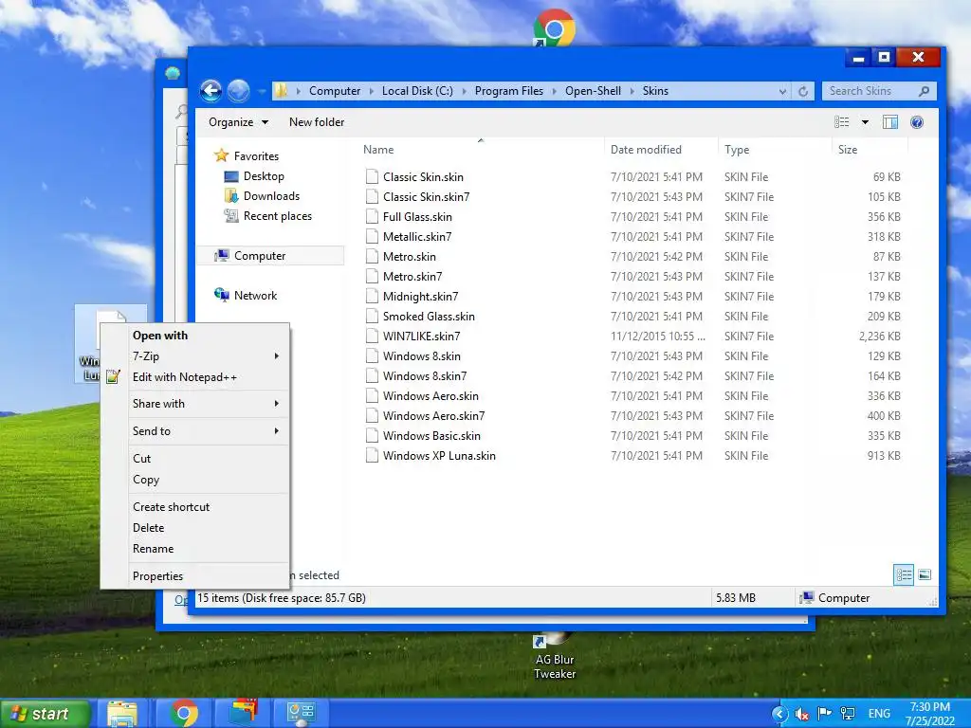
Task: Click the change view icon in toolbar
Action: 842,122
